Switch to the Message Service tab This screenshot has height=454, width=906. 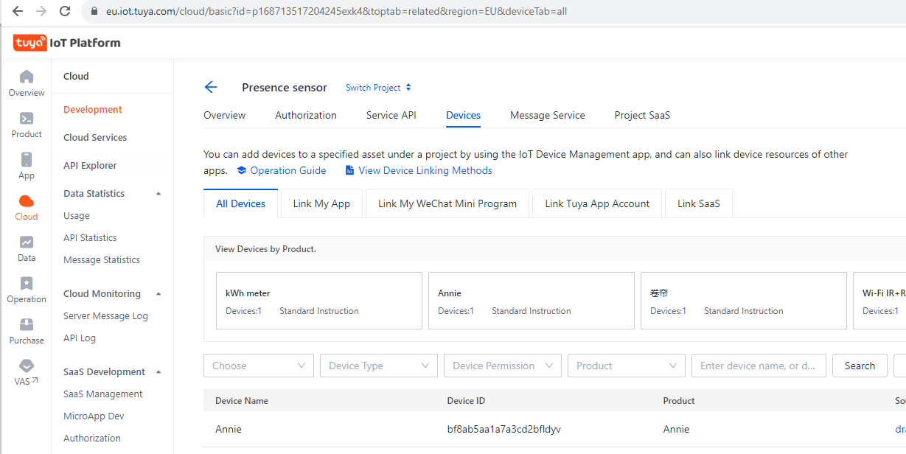[548, 115]
